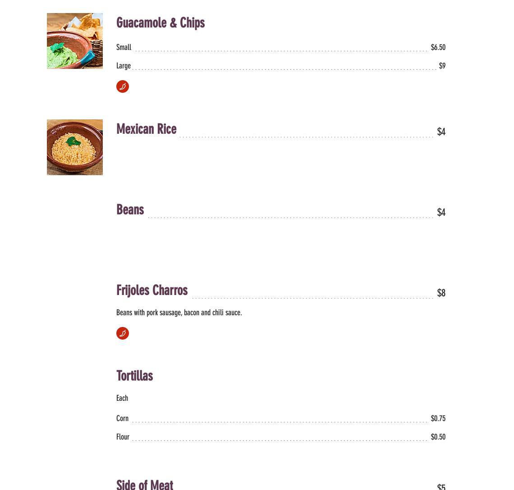
Task: Click the Frijoles Charros description text
Action: click(x=179, y=313)
